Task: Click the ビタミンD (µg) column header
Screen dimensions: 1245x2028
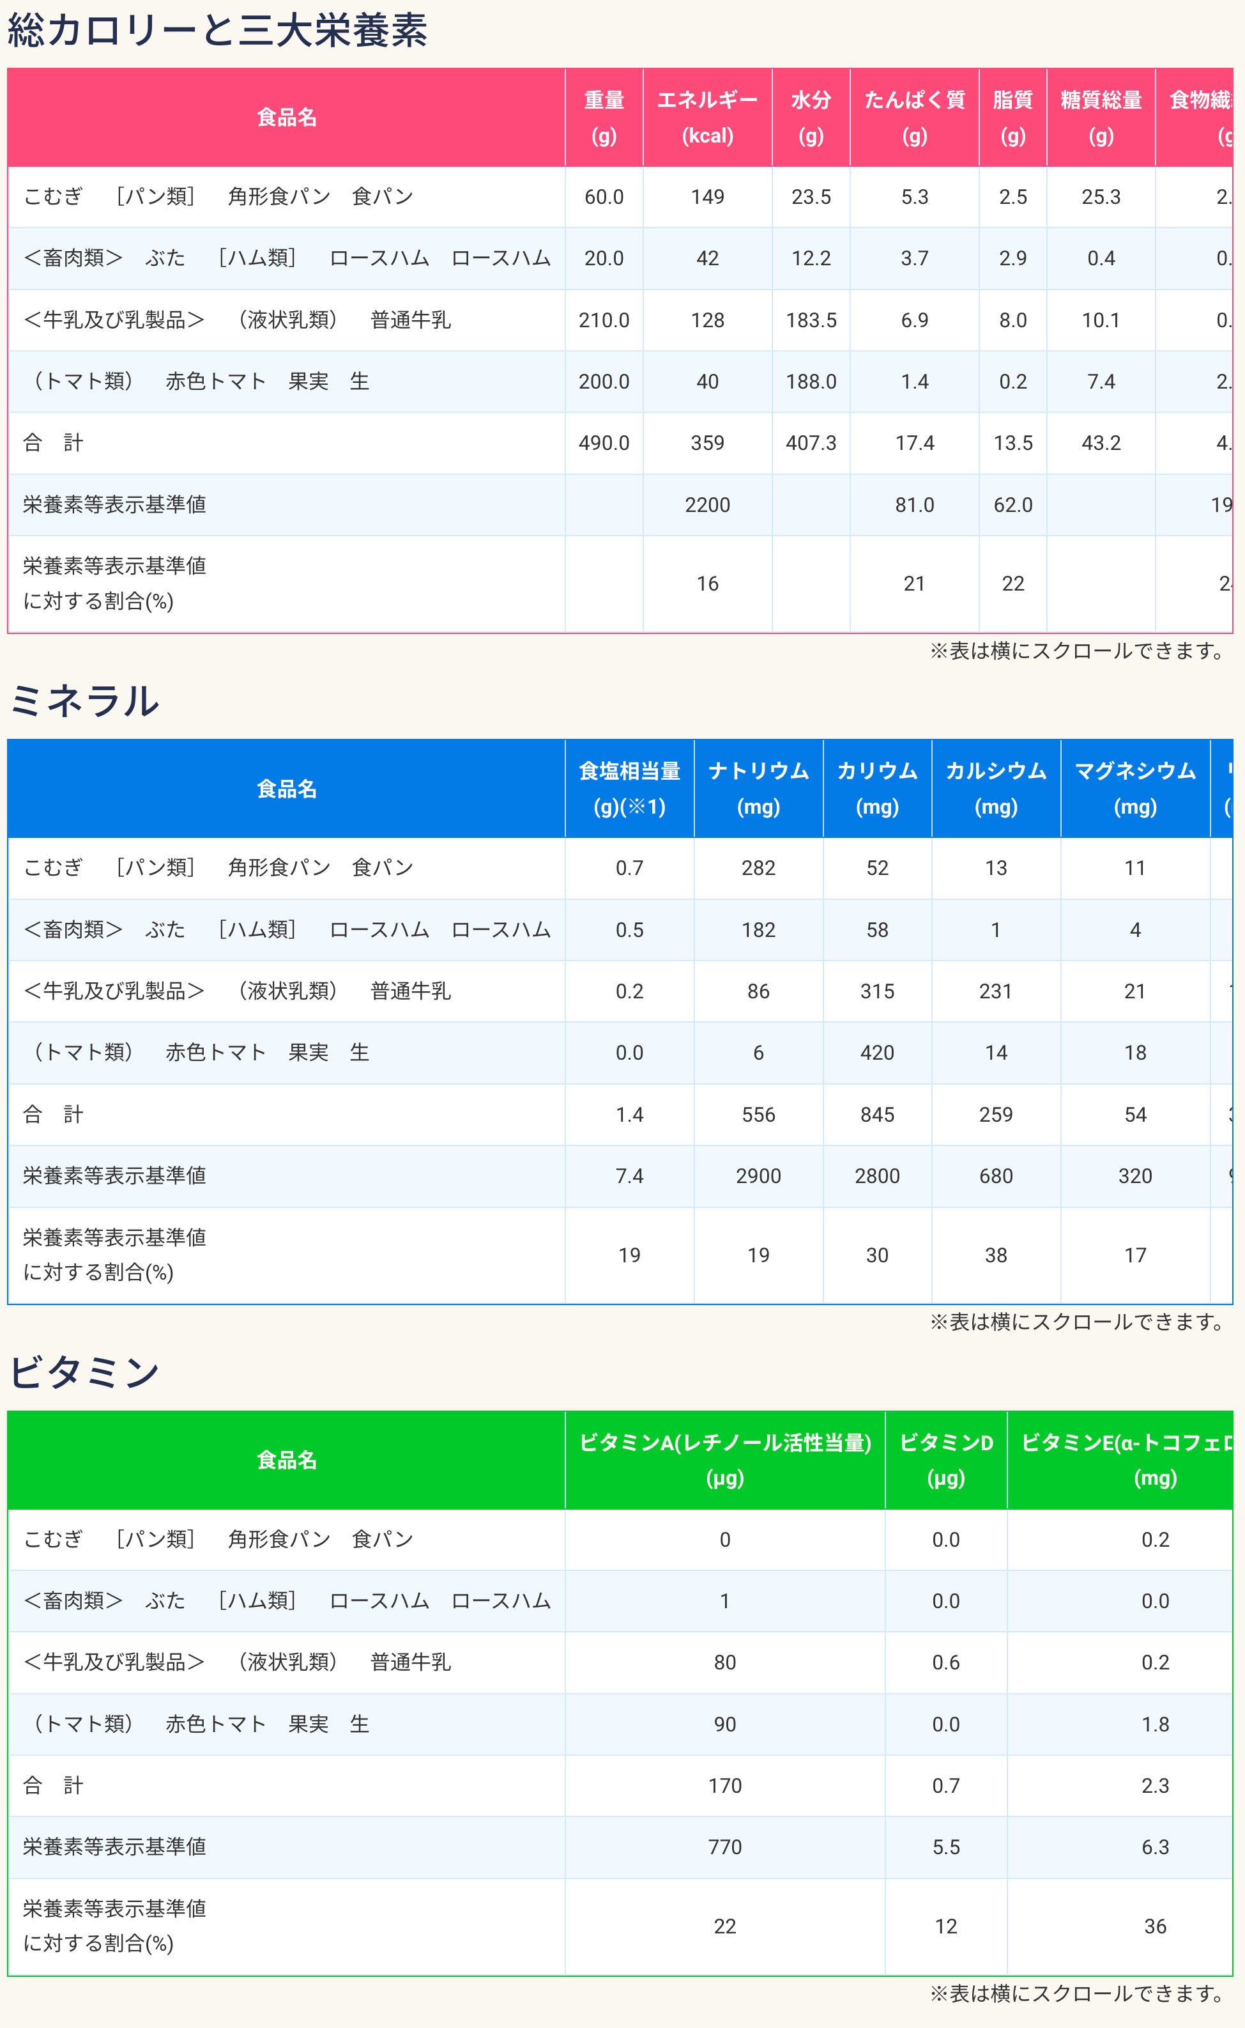Action: (946, 1460)
